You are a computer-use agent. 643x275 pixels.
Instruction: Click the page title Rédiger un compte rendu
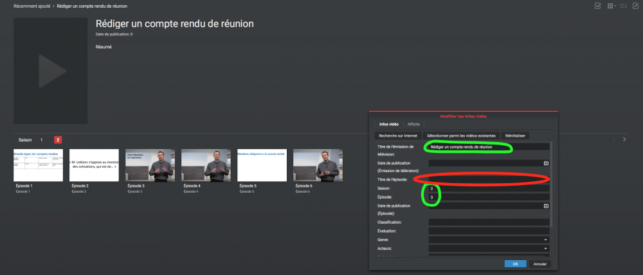click(x=174, y=24)
